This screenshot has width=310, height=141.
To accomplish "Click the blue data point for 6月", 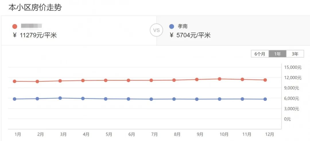I will click(128, 99).
